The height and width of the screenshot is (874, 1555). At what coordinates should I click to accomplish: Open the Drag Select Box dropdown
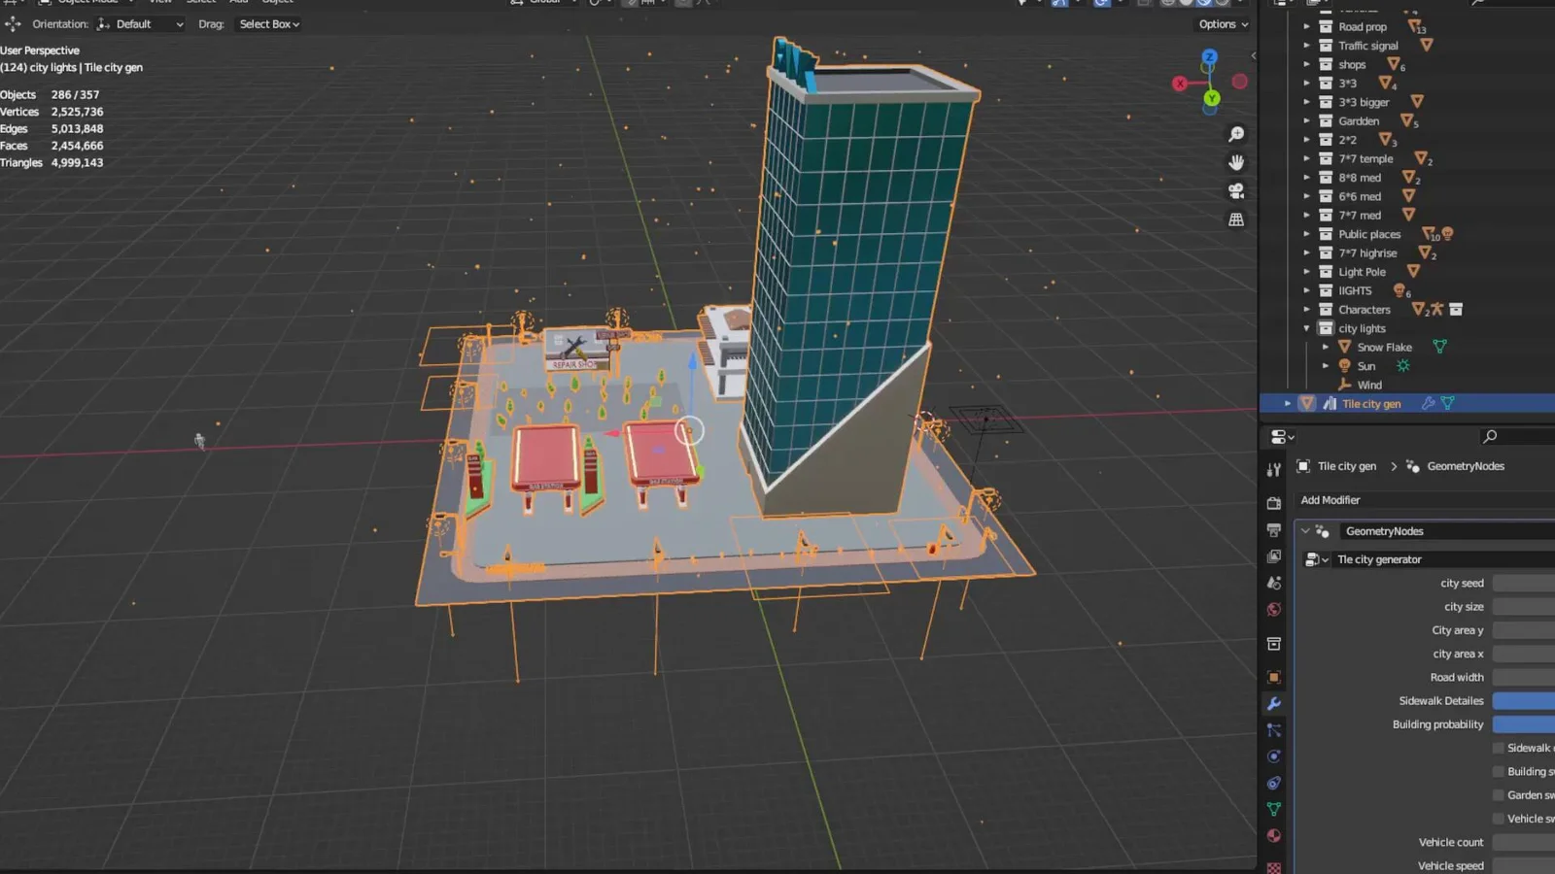tap(269, 24)
